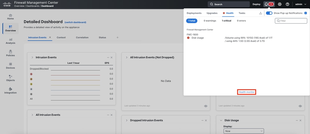Close the All Intrusion Events widget
The width and height of the screenshot is (310, 134).
111,115
